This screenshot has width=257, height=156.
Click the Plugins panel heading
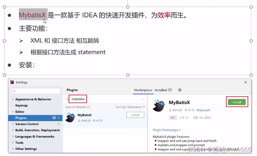coord(72,90)
